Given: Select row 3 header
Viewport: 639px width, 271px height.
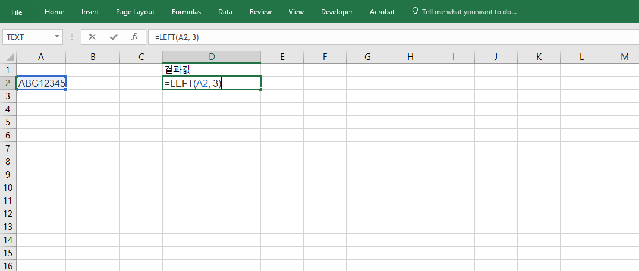Looking at the screenshot, I should tap(8, 96).
